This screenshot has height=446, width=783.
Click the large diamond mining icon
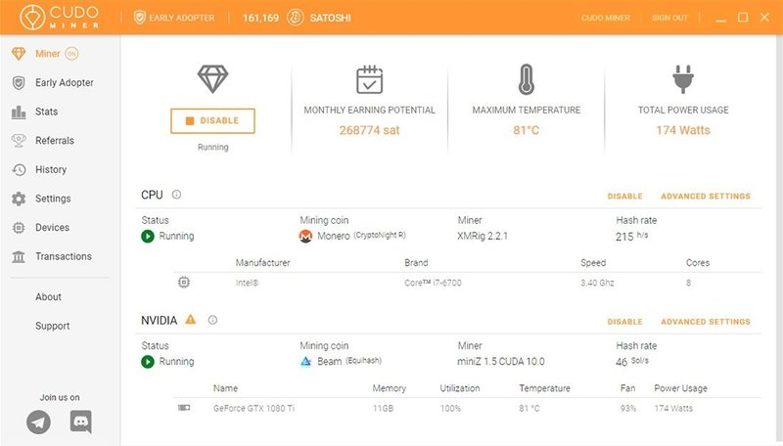(x=212, y=79)
